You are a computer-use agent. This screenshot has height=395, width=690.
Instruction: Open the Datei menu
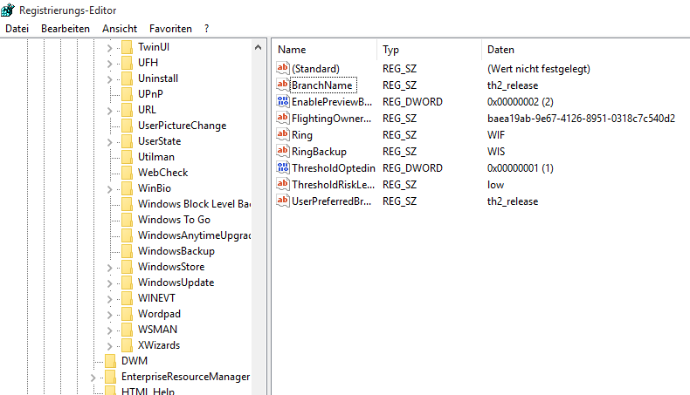coord(17,29)
